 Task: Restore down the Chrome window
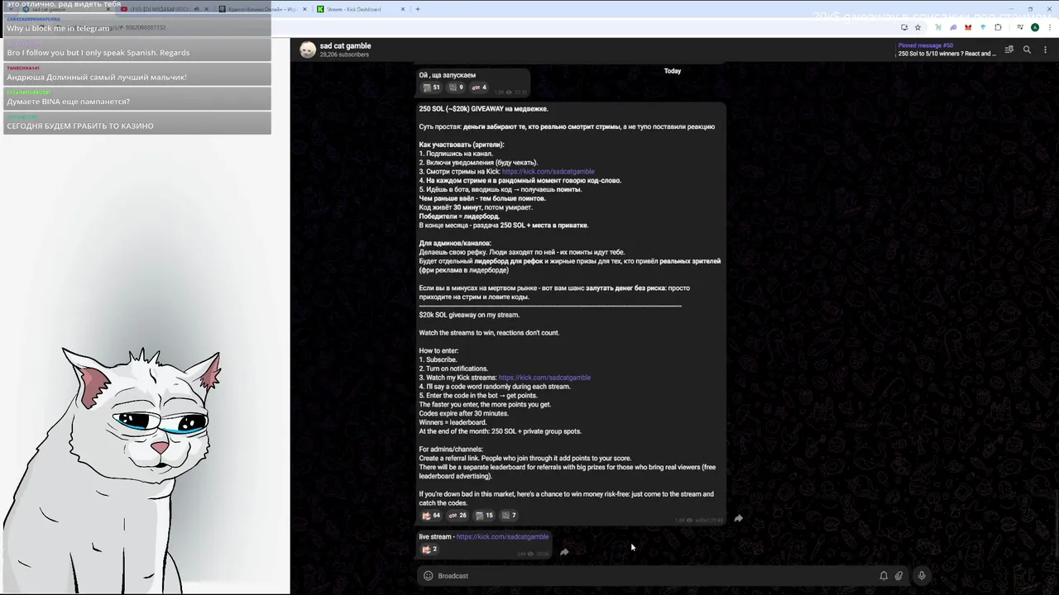coord(1030,9)
